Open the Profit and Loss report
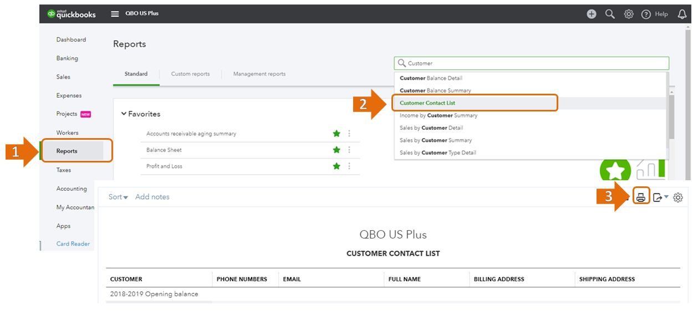This screenshot has width=693, height=320. [x=164, y=166]
